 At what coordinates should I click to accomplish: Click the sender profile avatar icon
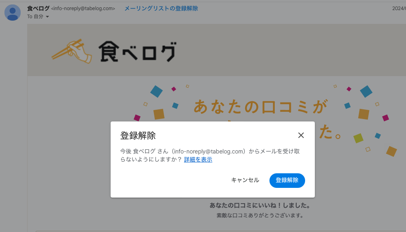(x=13, y=13)
